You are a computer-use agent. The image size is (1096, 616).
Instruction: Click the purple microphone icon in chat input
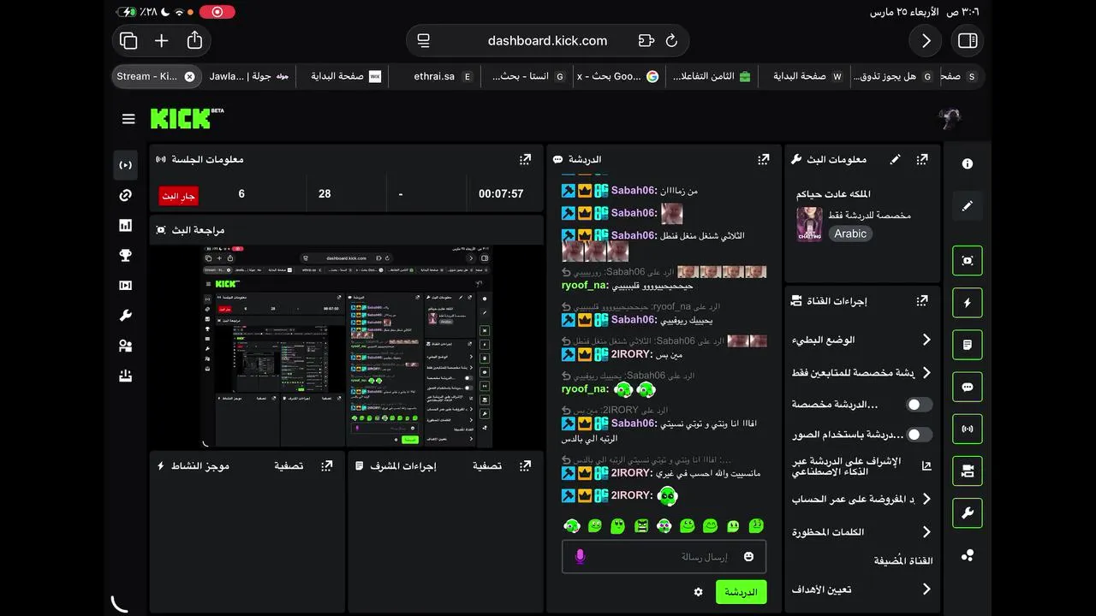pos(580,557)
